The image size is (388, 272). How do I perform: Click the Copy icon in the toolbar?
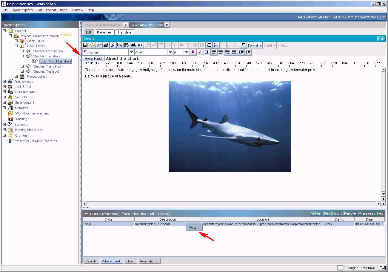pos(119,45)
